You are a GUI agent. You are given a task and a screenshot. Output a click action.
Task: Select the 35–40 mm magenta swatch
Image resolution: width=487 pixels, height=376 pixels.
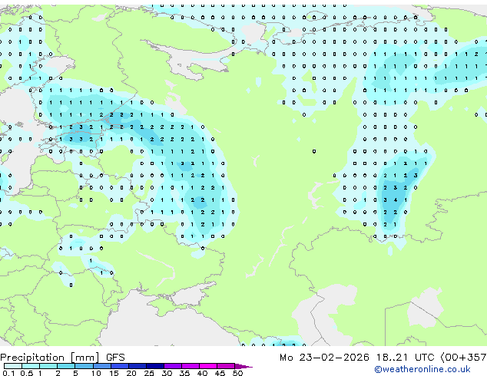[x=190, y=366]
